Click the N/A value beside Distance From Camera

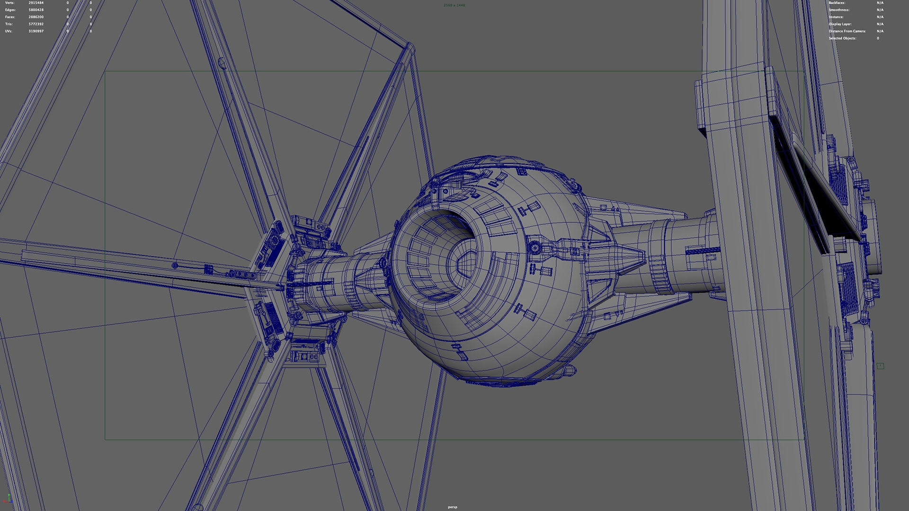pyautogui.click(x=880, y=31)
